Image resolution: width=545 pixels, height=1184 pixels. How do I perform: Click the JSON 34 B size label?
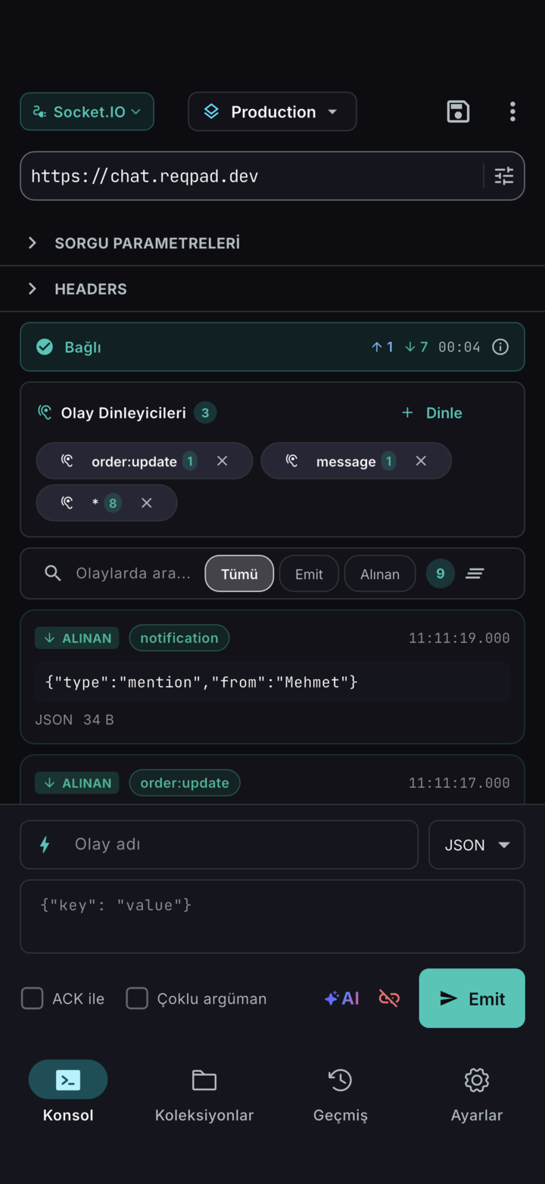pyautogui.click(x=74, y=720)
